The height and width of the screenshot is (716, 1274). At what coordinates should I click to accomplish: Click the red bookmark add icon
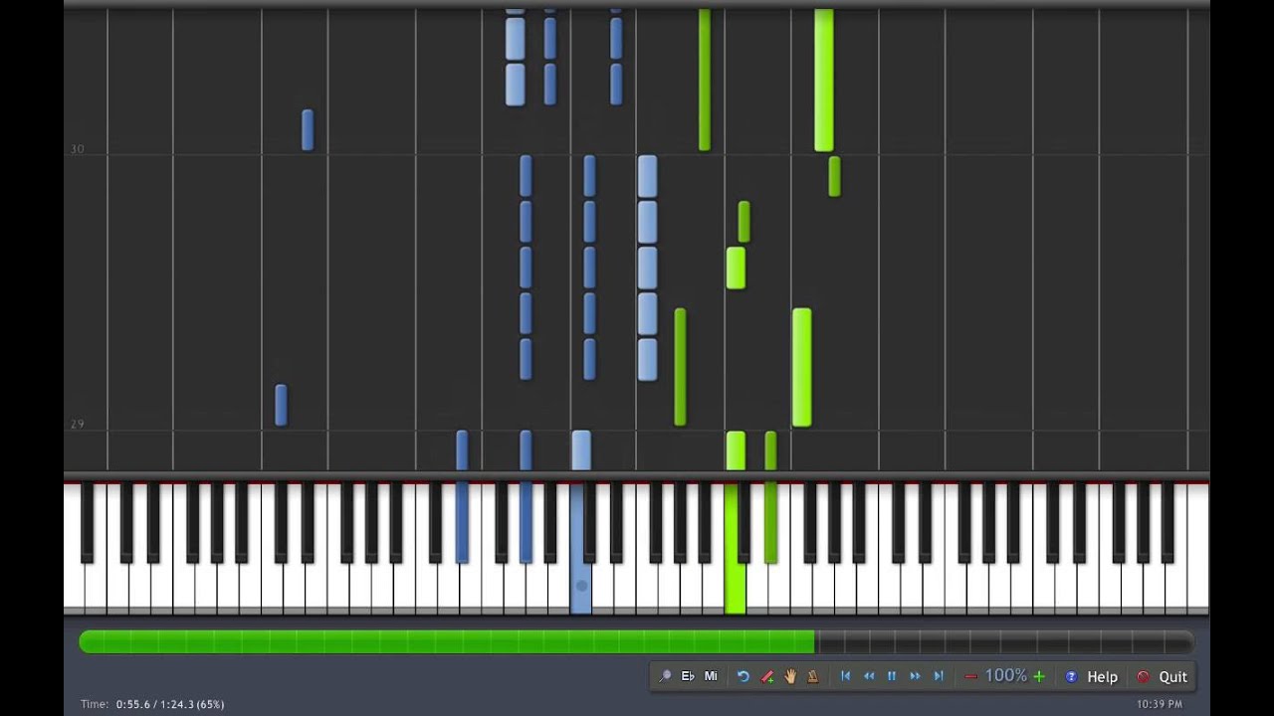click(x=767, y=676)
